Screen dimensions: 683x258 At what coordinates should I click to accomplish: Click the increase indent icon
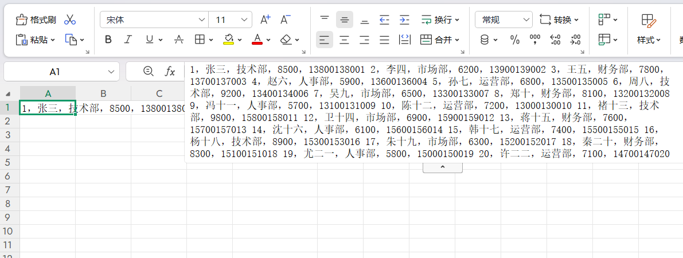point(404,20)
